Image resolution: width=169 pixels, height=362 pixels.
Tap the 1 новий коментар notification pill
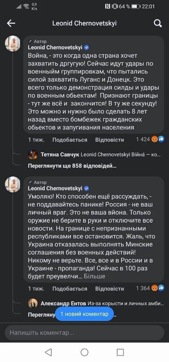pos(84,314)
